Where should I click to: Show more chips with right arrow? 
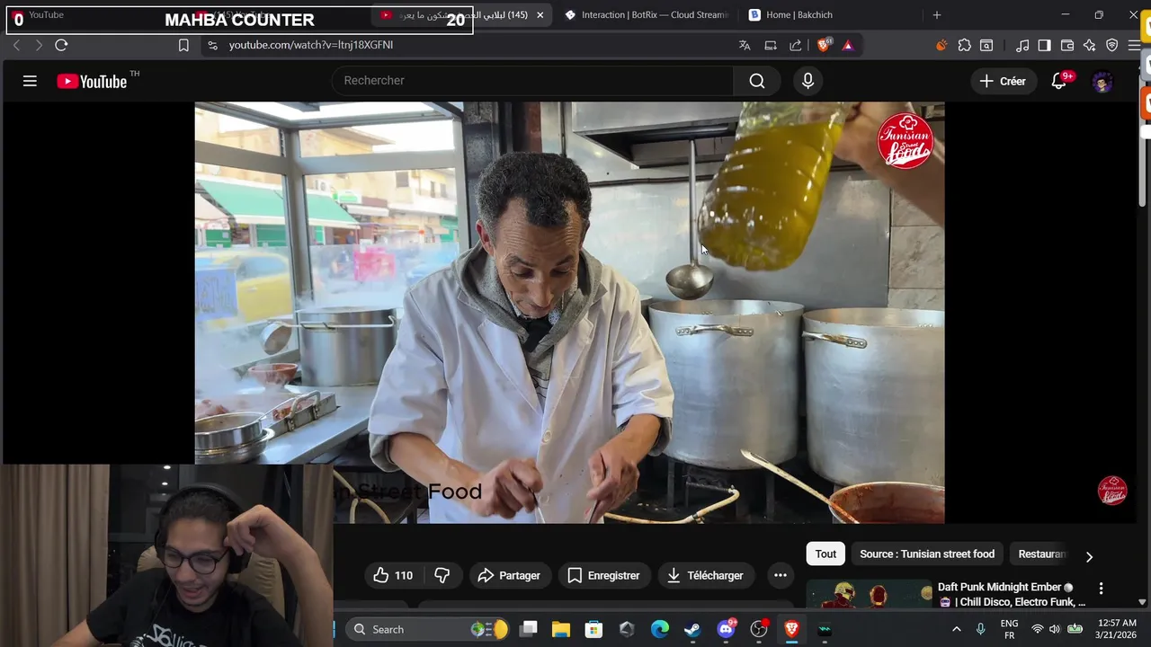(x=1089, y=556)
